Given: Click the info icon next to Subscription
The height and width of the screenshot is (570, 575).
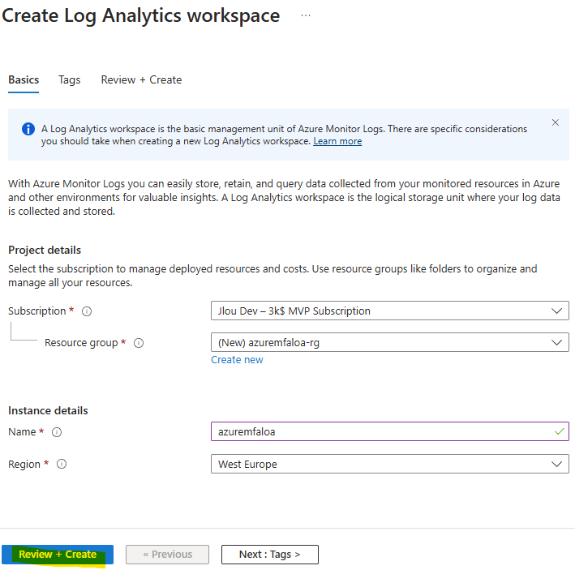Looking at the screenshot, I should pyautogui.click(x=87, y=311).
